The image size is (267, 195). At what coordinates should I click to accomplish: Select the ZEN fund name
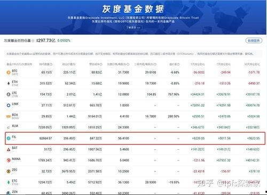click(x=15, y=192)
